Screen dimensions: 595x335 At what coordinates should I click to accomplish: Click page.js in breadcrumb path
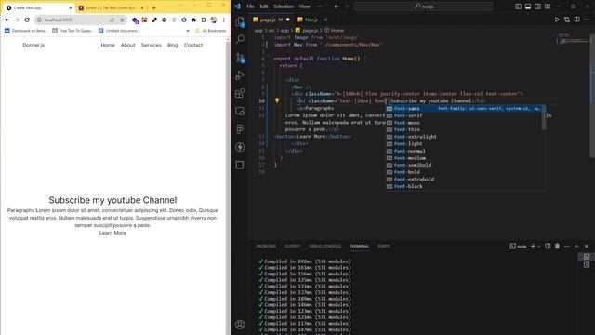pos(307,31)
